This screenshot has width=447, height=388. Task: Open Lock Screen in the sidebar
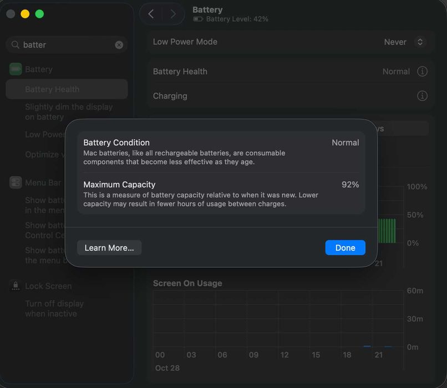pos(48,286)
